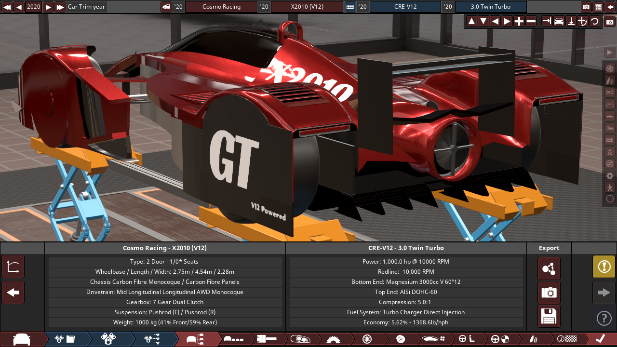Open the headlight fixtures tab
617x347 pixels.
pos(300,339)
